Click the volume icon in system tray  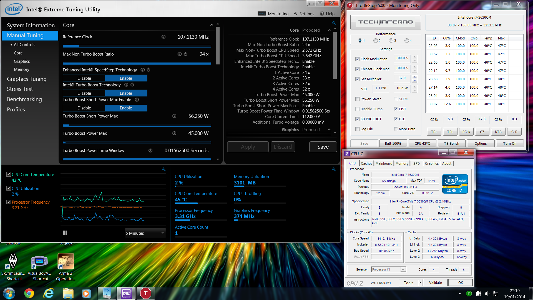487,293
